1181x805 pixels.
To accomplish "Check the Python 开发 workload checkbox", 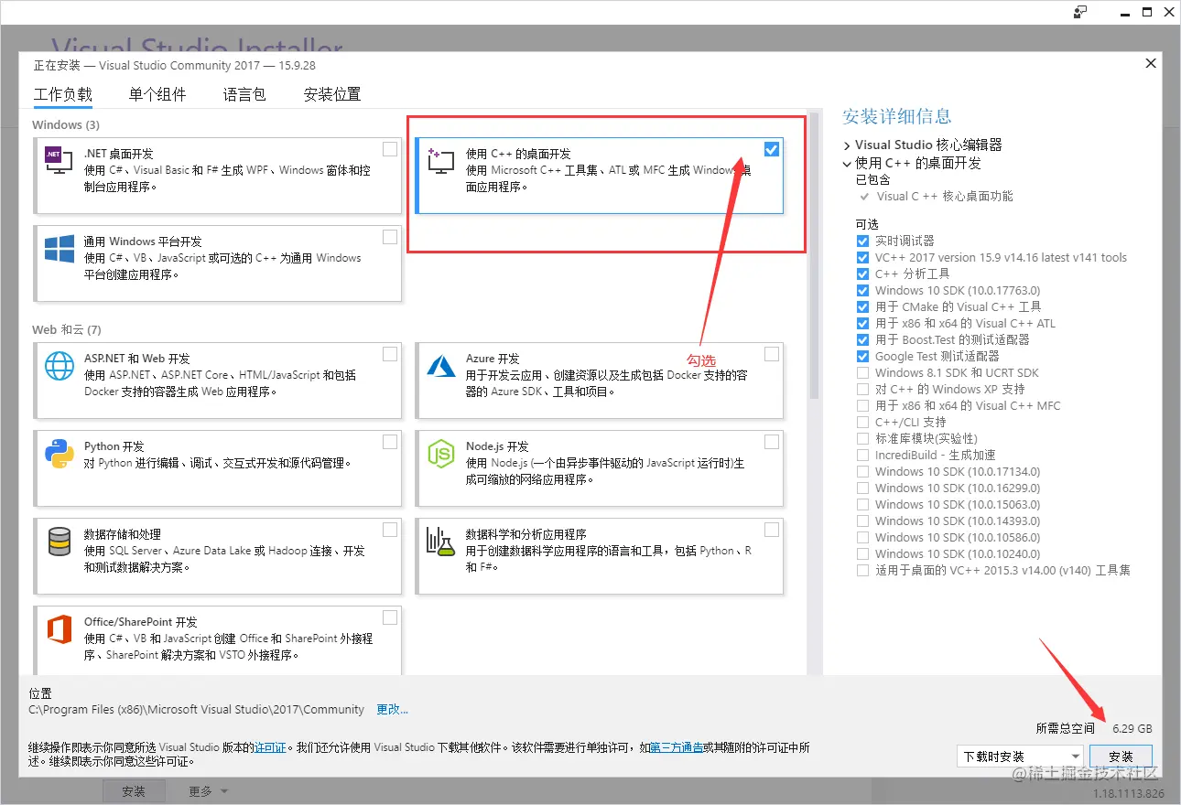I will (x=390, y=442).
